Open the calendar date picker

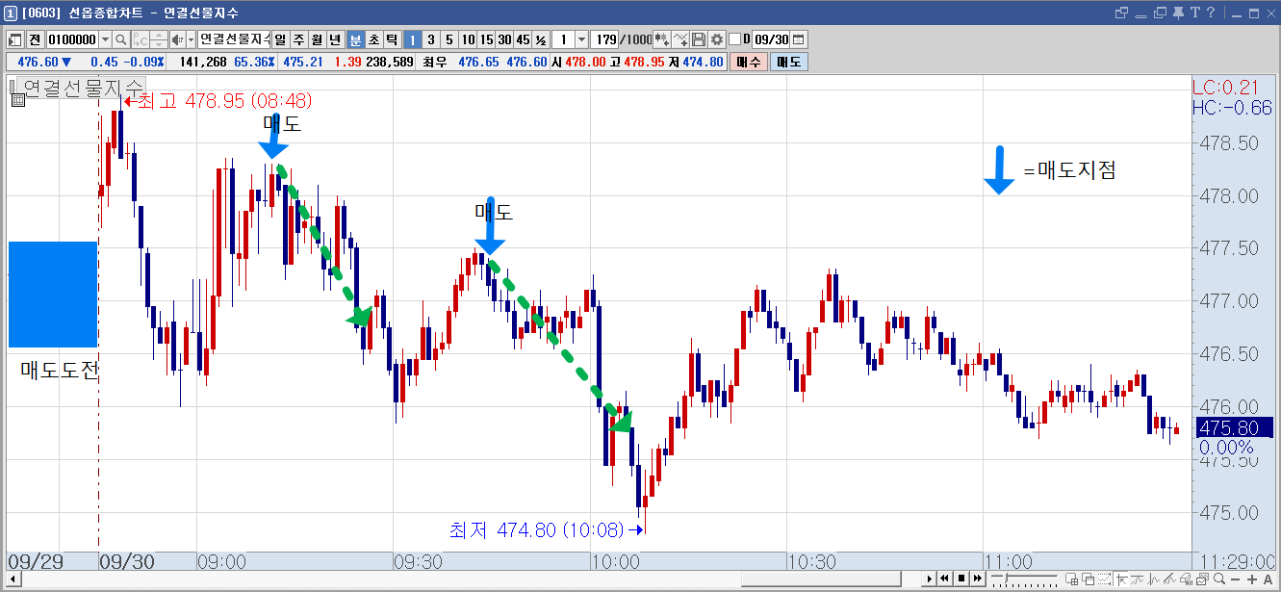(799, 39)
